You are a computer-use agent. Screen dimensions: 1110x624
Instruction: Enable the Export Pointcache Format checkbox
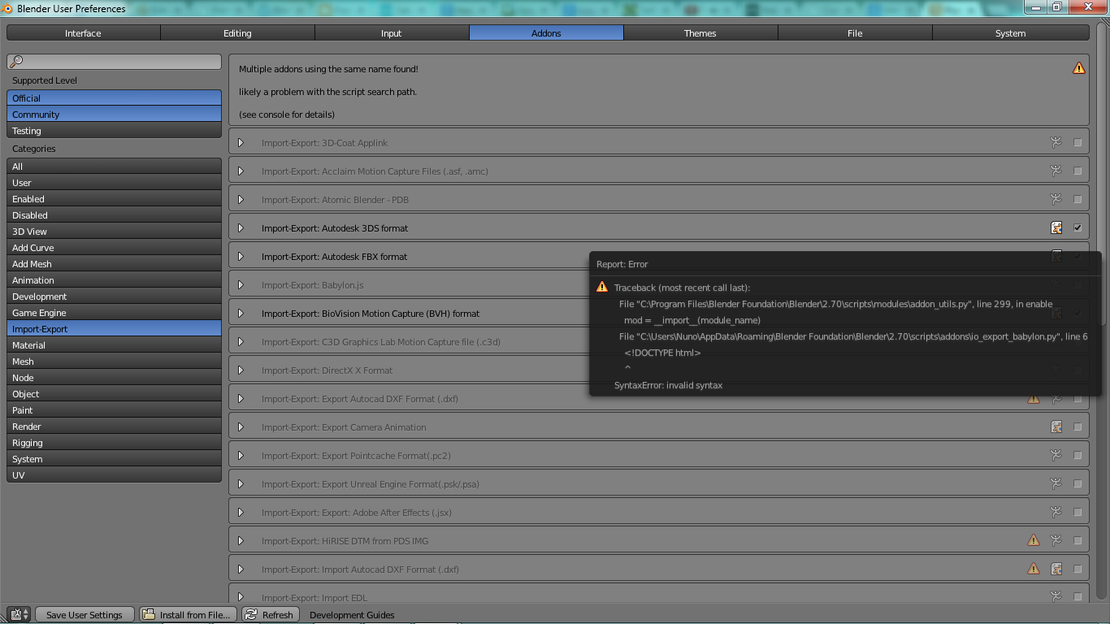(1077, 456)
